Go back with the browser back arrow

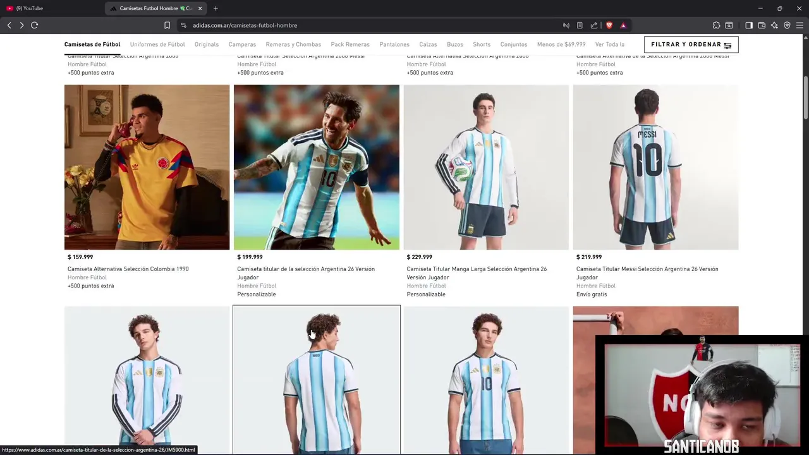pos(9,25)
